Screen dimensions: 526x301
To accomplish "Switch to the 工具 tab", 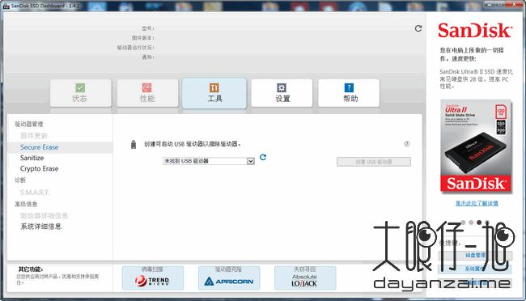I will pyautogui.click(x=214, y=93).
